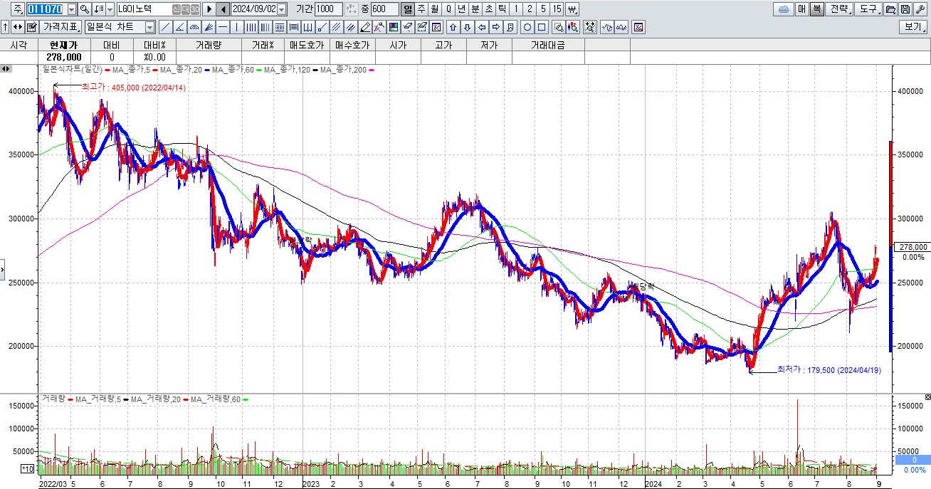Toggle the 복 button

click(816, 9)
